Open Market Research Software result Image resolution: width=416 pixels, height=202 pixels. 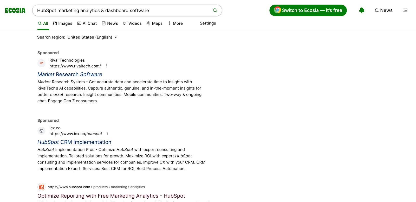pos(70,74)
